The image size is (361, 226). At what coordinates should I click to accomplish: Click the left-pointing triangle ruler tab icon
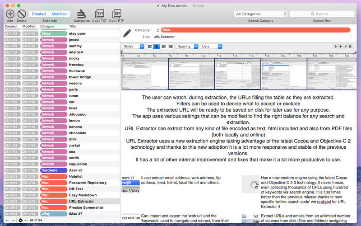tap(345, 47)
